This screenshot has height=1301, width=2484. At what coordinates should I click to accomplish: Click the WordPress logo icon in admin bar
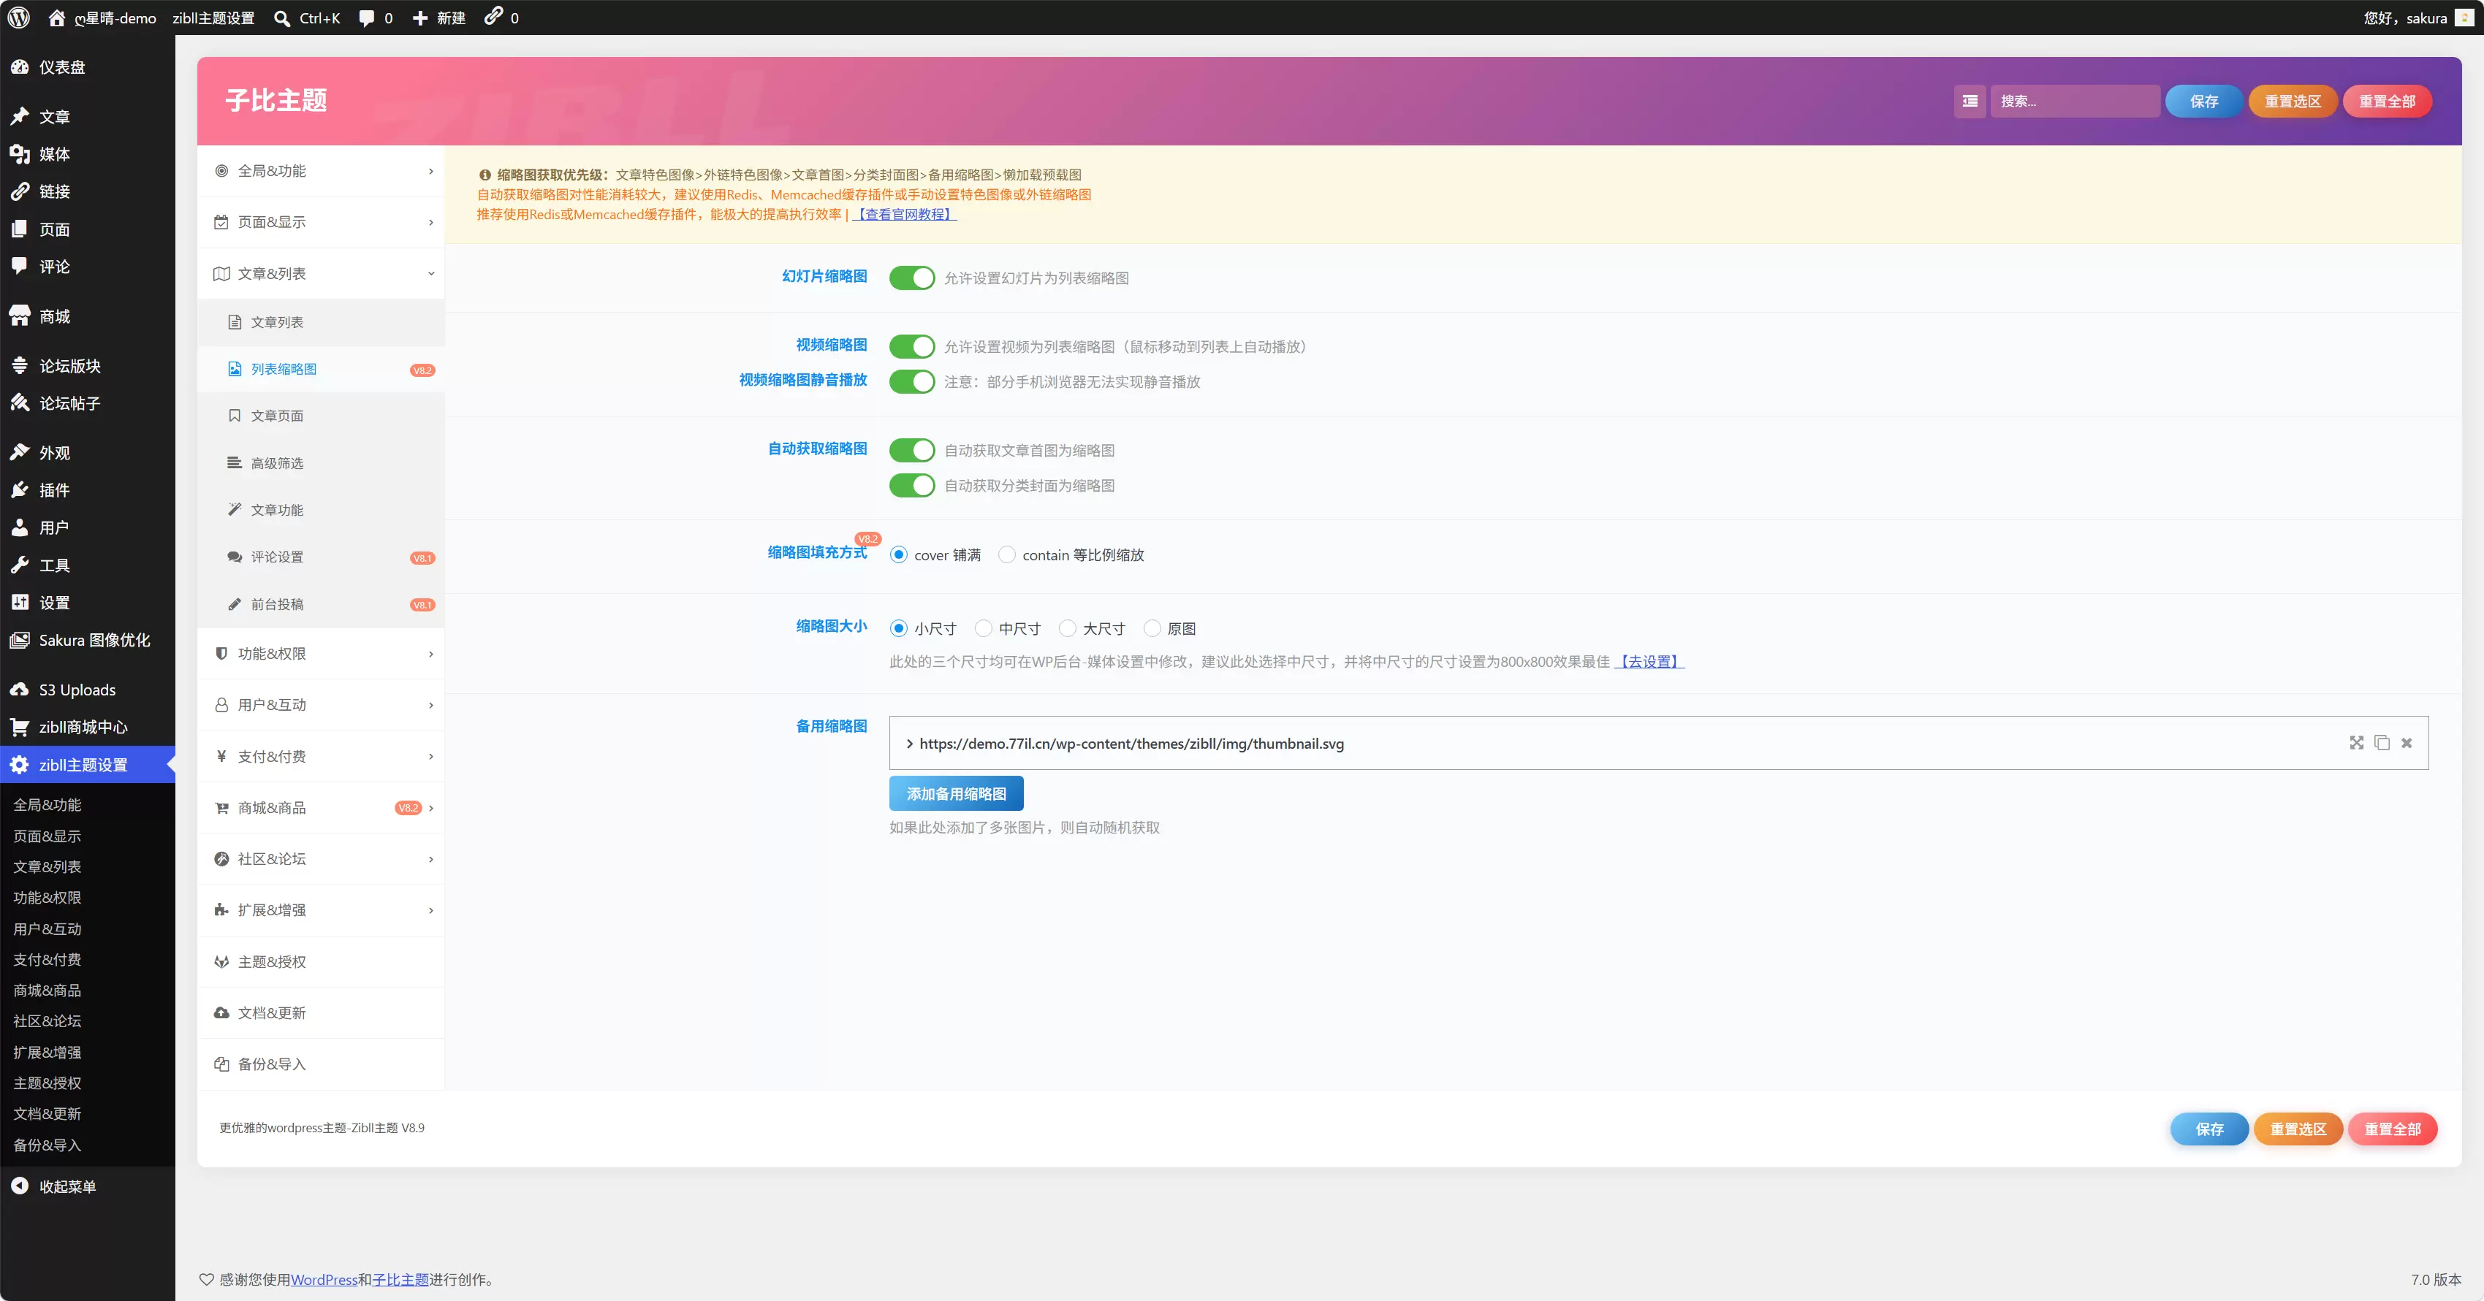tap(18, 18)
